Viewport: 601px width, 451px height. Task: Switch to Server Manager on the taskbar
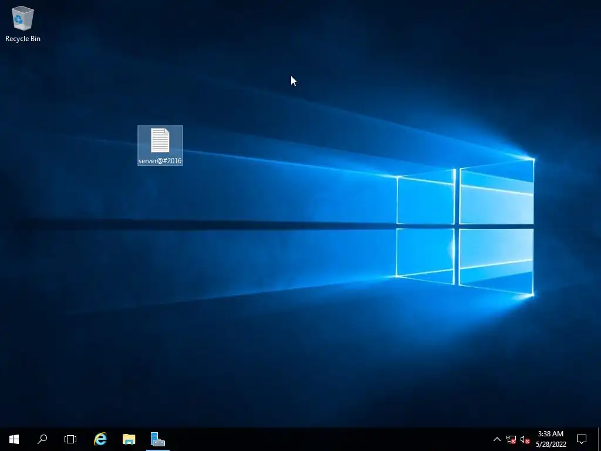click(x=157, y=439)
